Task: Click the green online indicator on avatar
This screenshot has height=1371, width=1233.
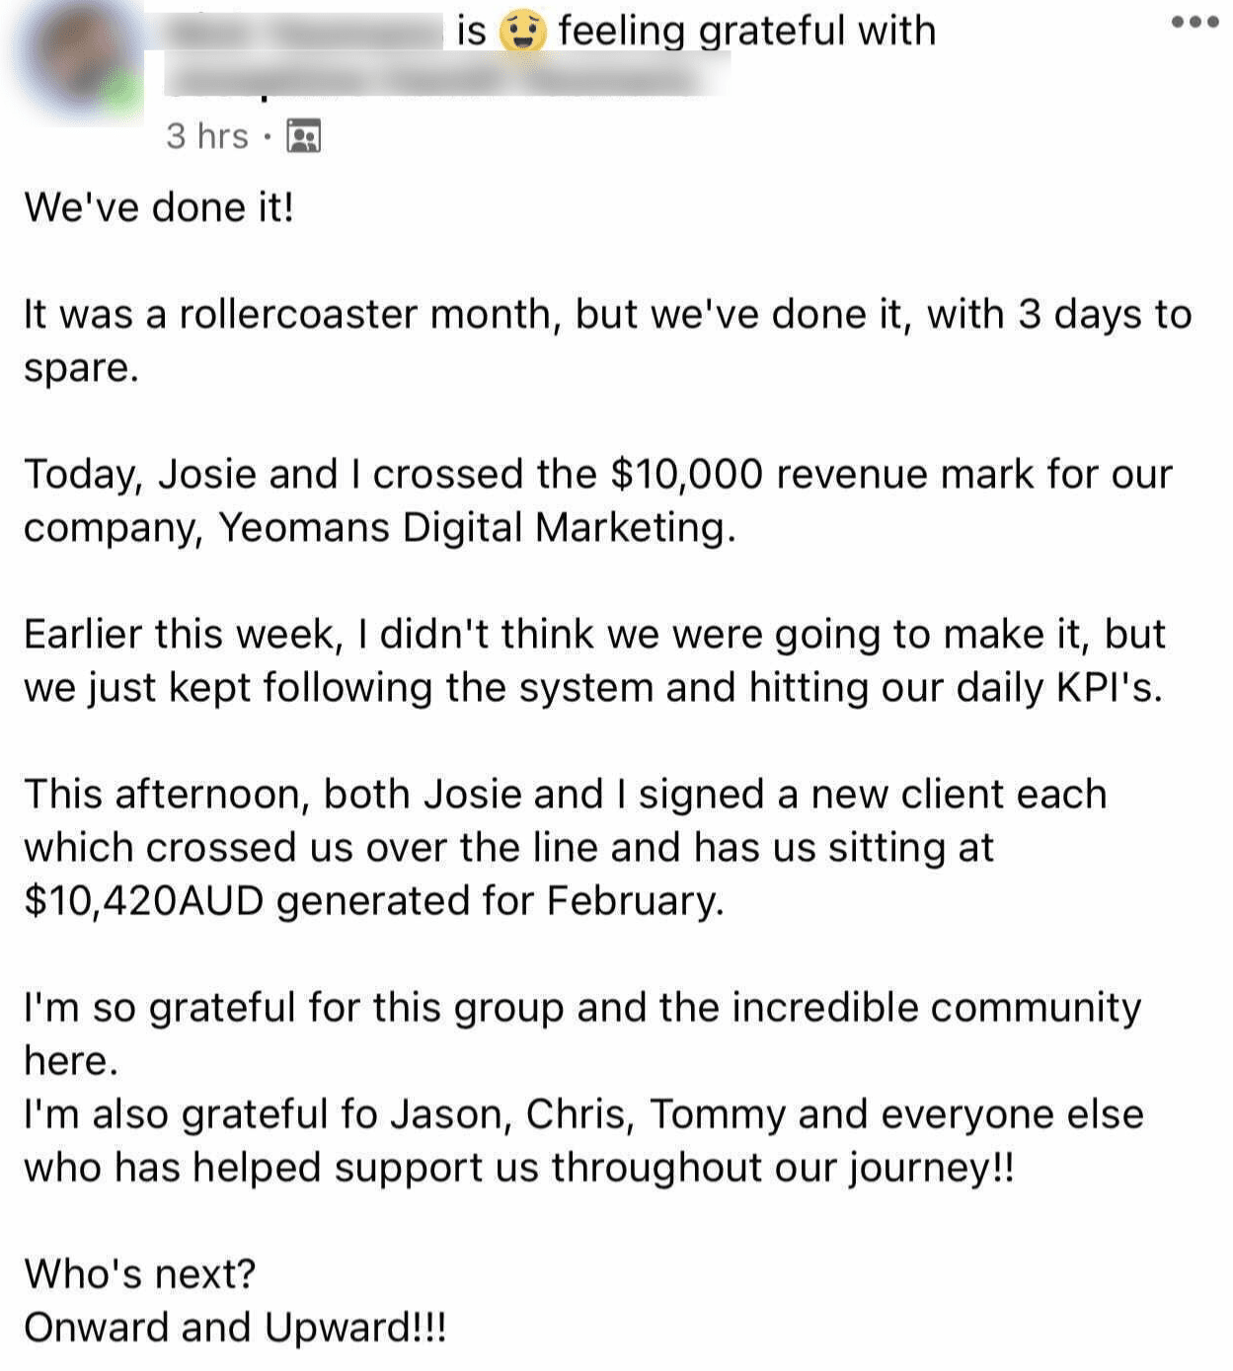Action: tap(122, 94)
